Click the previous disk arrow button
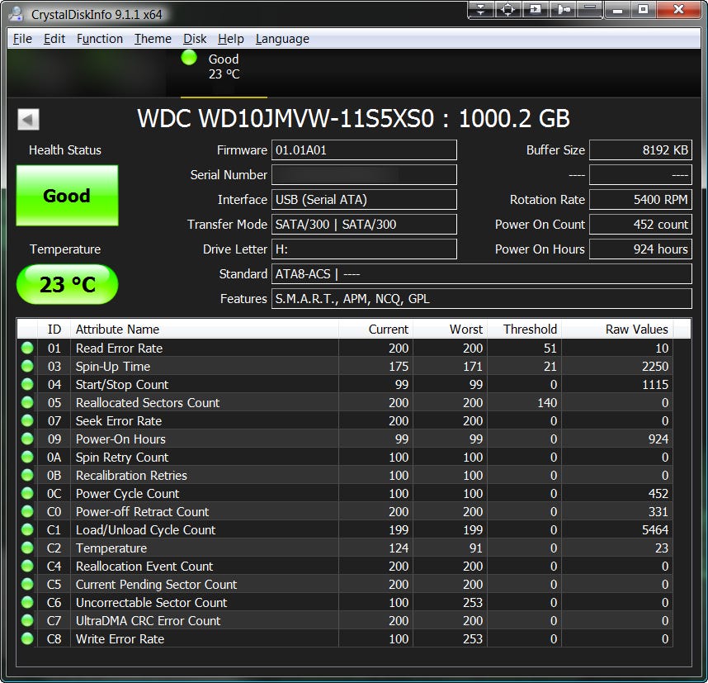Screen dimensions: 708x683 coord(28,119)
